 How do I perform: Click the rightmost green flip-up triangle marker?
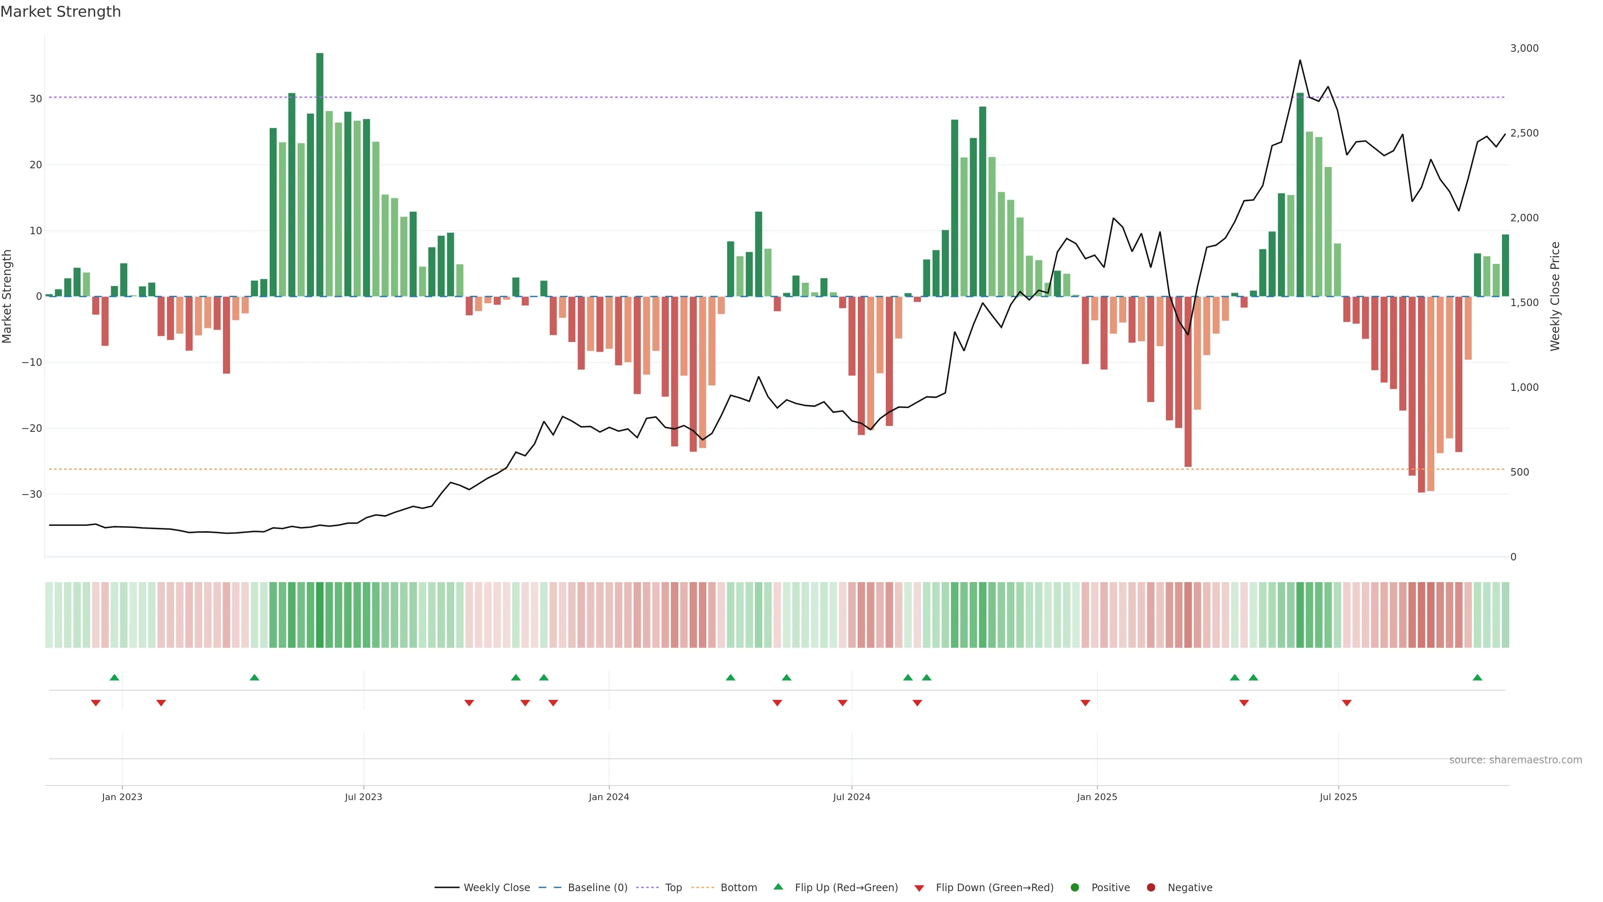1477,677
